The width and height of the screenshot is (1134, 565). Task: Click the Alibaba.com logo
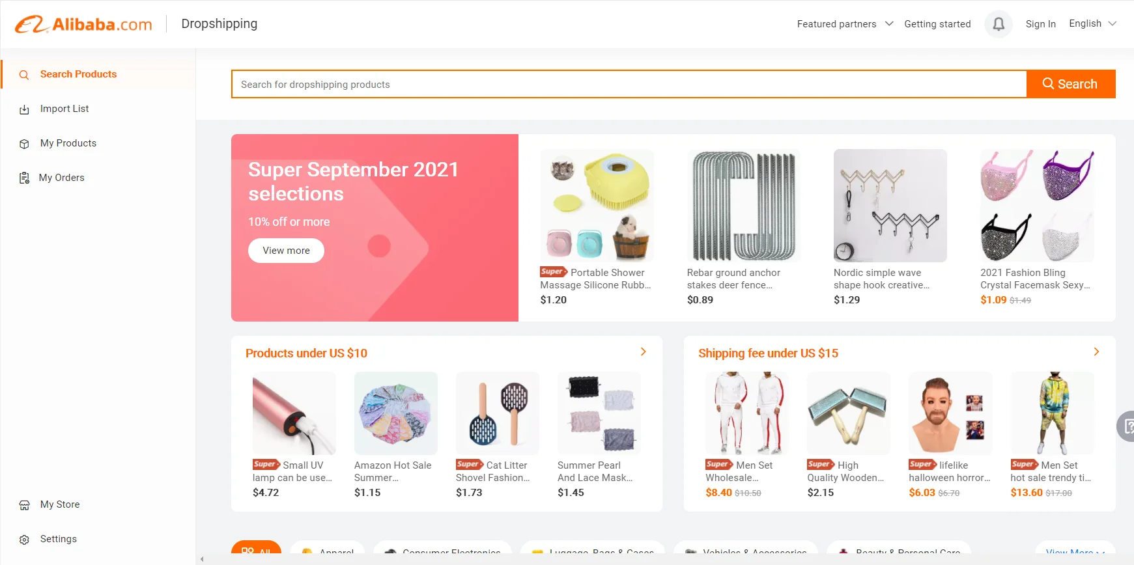pyautogui.click(x=83, y=23)
